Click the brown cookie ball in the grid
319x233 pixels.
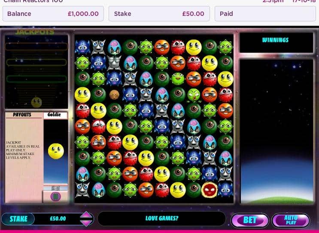pos(114,95)
